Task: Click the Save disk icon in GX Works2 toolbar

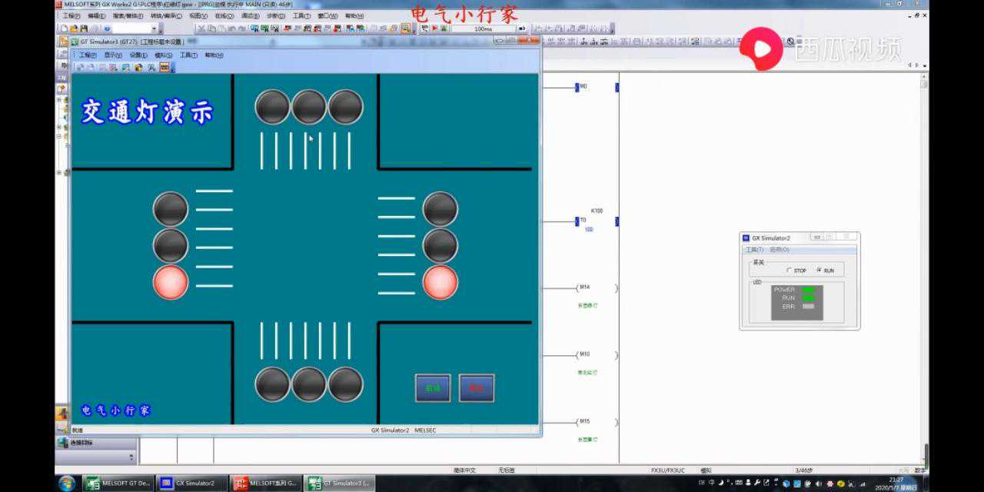Action: point(82,28)
